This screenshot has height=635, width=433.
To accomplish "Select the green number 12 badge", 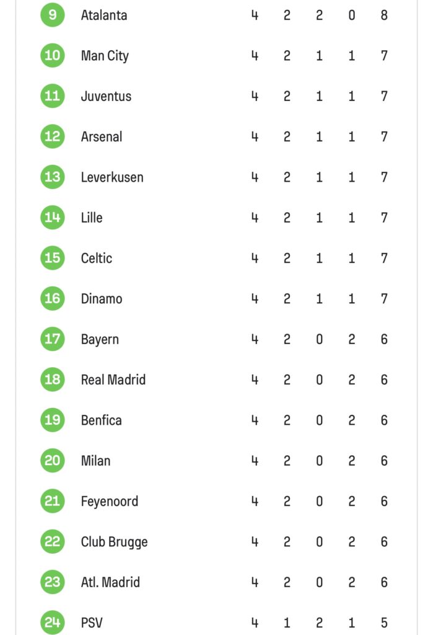I will pyautogui.click(x=53, y=136).
